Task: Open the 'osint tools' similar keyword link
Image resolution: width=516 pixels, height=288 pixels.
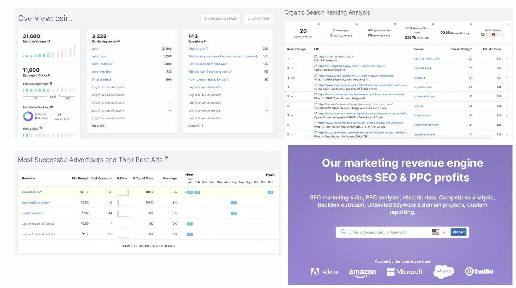Action: coord(99,56)
